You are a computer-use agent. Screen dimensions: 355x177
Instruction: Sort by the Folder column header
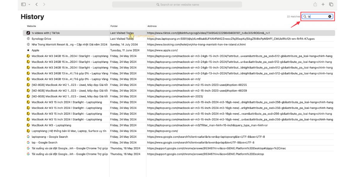tap(114, 26)
